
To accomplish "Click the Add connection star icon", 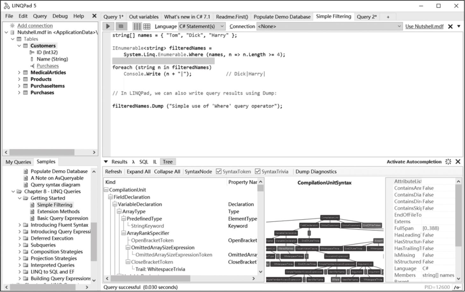I will click(x=12, y=25).
